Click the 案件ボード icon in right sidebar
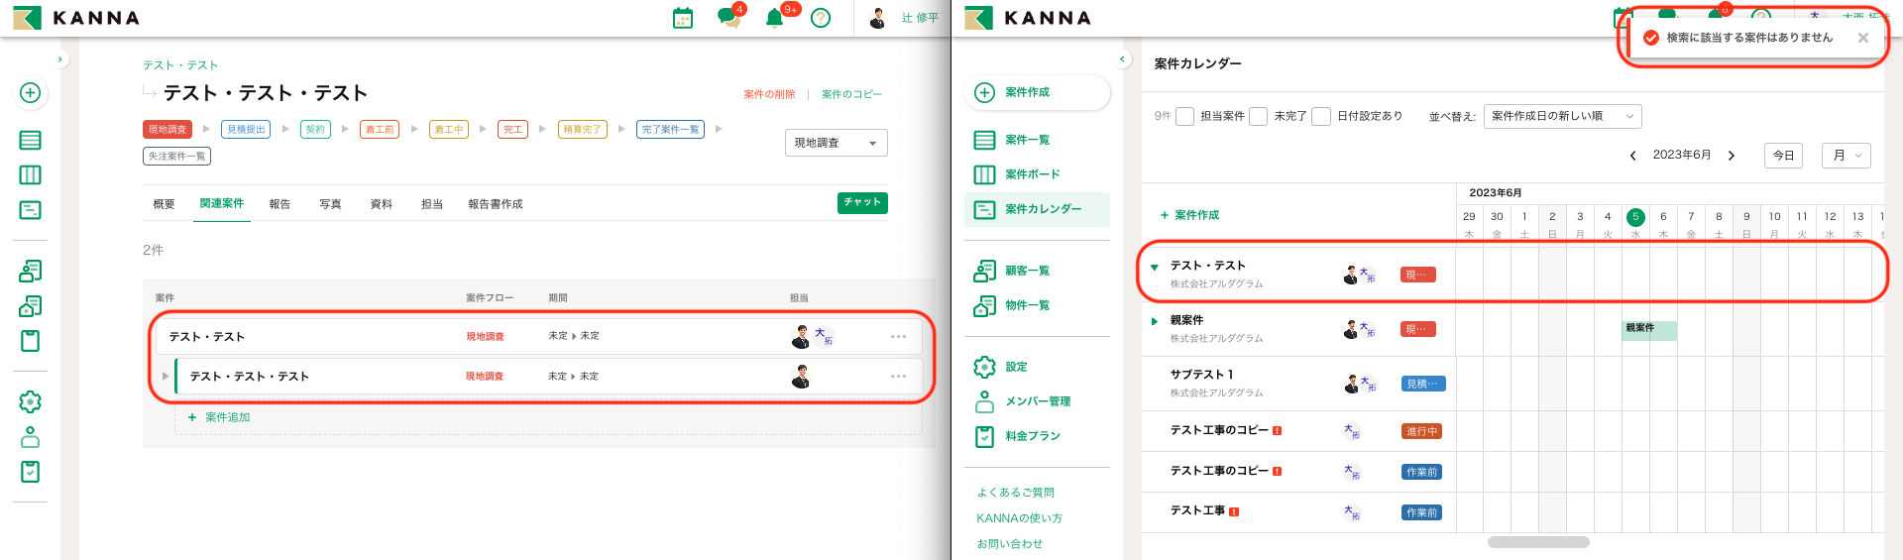1903x560 pixels. [x=984, y=174]
